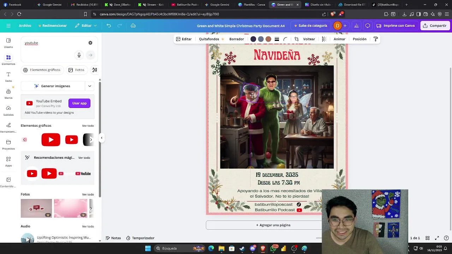This screenshot has width=452, height=254.
Task: Open the Diseño sidebar panel
Action: pyautogui.click(x=8, y=43)
